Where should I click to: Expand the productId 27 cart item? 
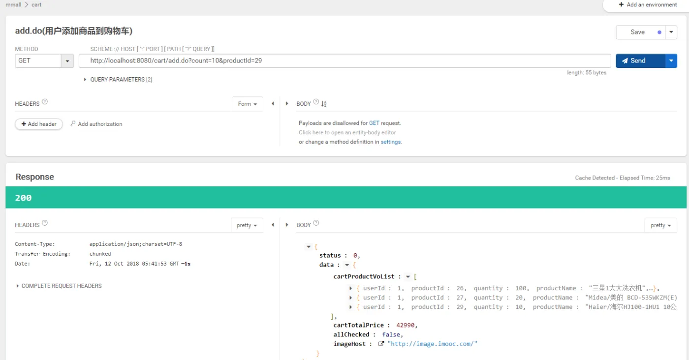(x=351, y=298)
